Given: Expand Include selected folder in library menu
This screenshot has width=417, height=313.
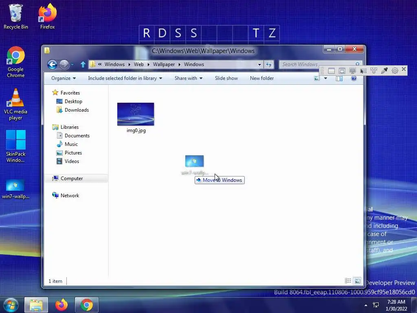Looking at the screenshot, I should pyautogui.click(x=125, y=78).
